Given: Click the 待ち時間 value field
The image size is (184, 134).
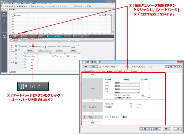Looking at the screenshot, I should click(x=132, y=107).
